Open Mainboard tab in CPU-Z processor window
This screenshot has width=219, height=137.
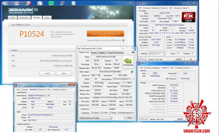tap(155, 8)
